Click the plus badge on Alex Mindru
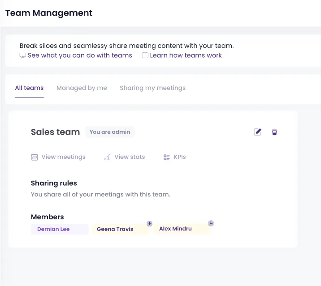This screenshot has height=286, width=321. 211,223
